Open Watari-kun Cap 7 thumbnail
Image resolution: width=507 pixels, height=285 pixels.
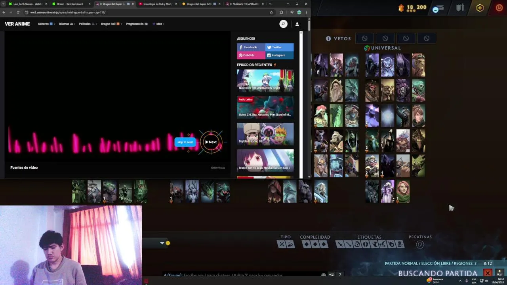coord(265,160)
